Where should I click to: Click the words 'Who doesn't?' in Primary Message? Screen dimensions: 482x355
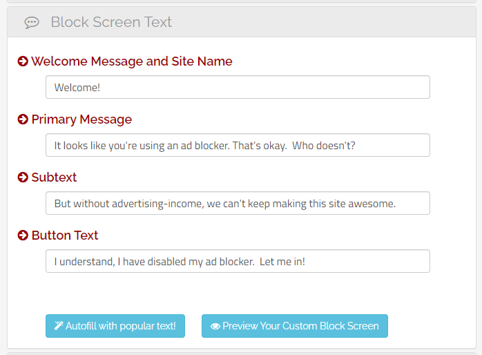click(x=324, y=145)
